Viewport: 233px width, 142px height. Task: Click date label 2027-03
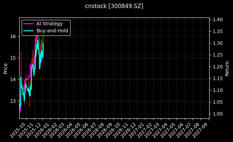click(x=152, y=130)
